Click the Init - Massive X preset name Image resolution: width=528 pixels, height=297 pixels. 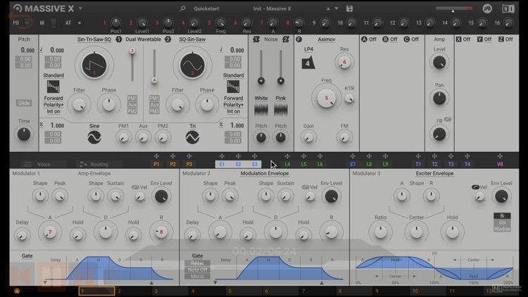point(272,8)
